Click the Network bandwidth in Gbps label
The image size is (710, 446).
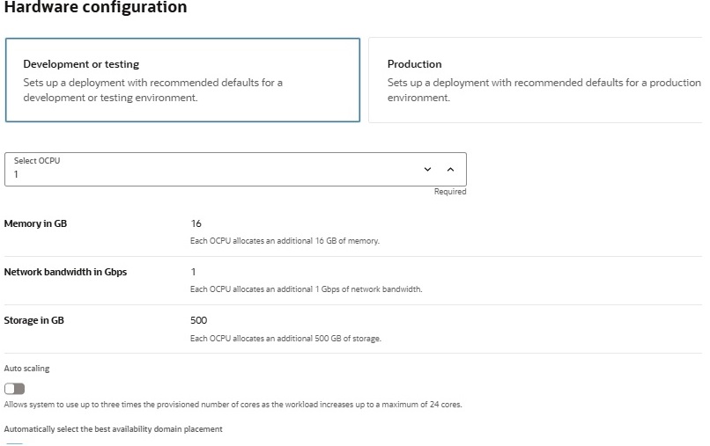65,272
